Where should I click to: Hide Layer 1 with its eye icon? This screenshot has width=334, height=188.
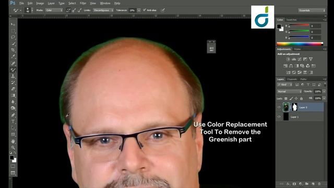click(279, 117)
